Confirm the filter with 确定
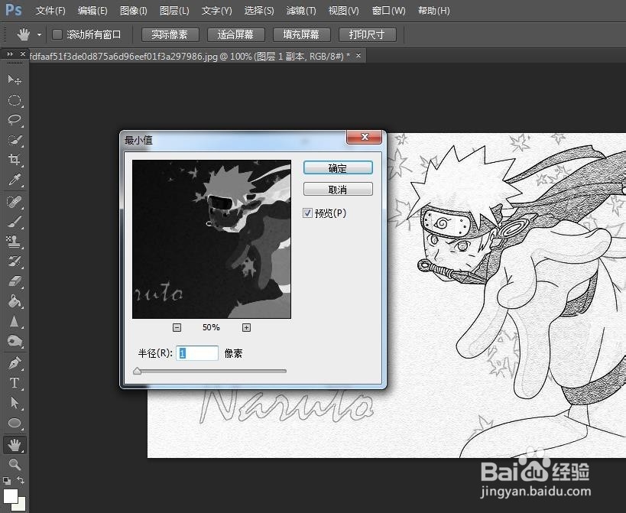The height and width of the screenshot is (513, 626). click(338, 168)
